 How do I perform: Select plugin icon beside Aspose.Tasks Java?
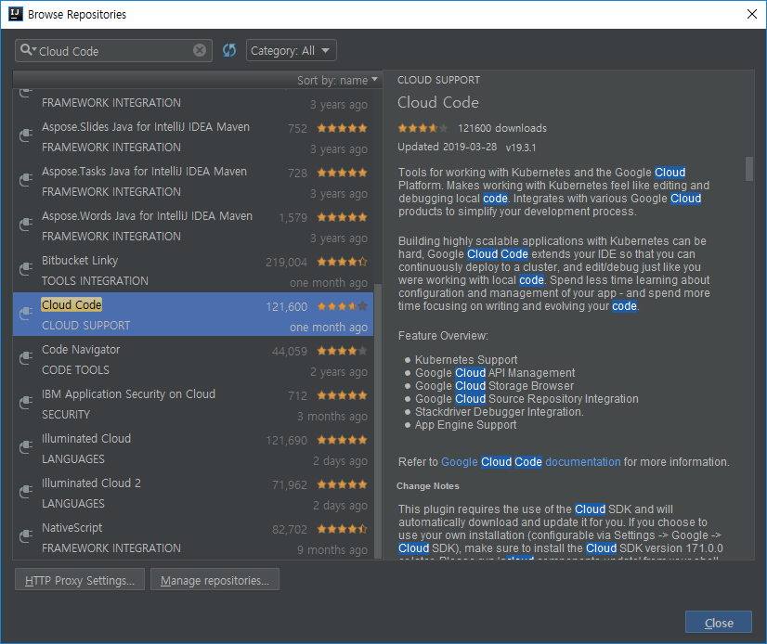click(26, 179)
